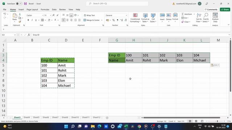Viewport: 232px width, 130px height.
Task: Click the Decrease Decimal icon
Action: click(126, 20)
